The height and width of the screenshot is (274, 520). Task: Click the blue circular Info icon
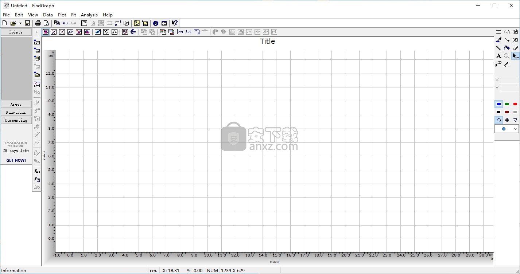click(156, 23)
